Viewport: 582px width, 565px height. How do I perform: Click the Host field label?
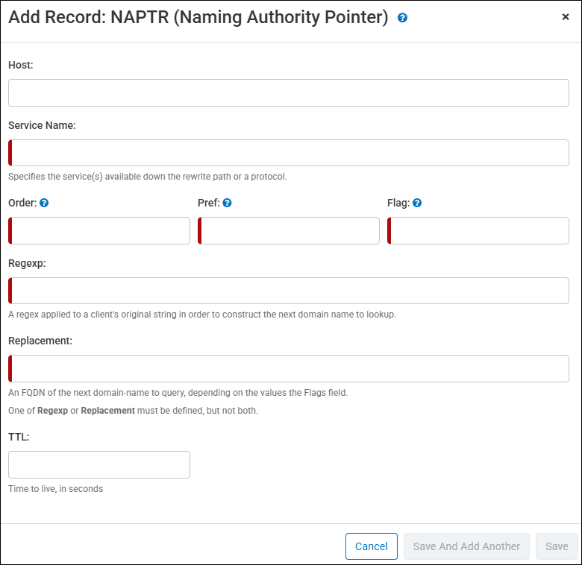pos(21,65)
